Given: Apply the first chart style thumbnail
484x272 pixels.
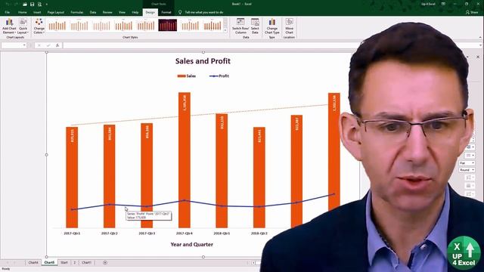Looking at the screenshot, I should click(x=57, y=25).
